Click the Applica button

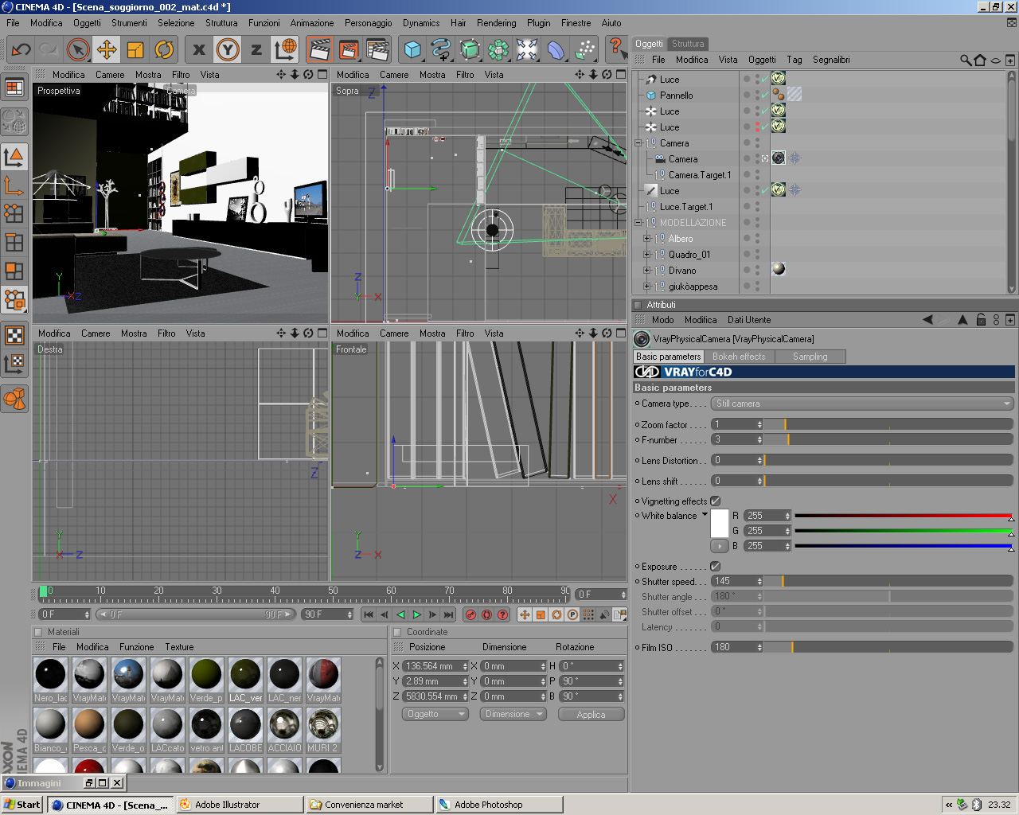point(591,715)
